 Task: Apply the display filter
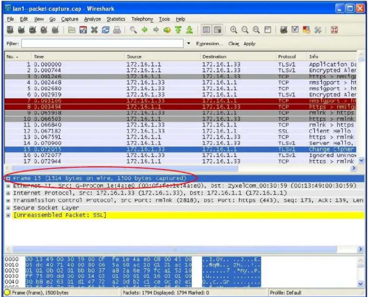(x=249, y=44)
